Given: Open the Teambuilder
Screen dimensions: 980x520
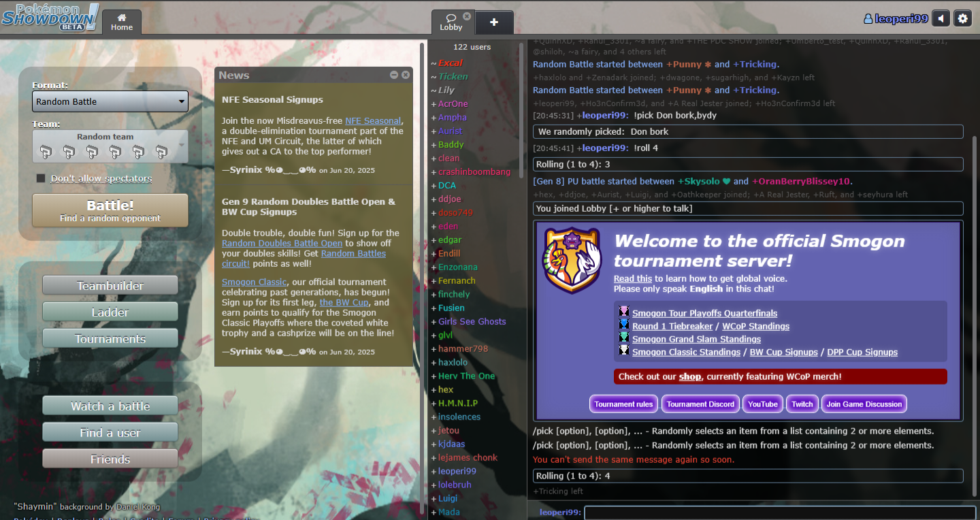Looking at the screenshot, I should click(x=110, y=286).
